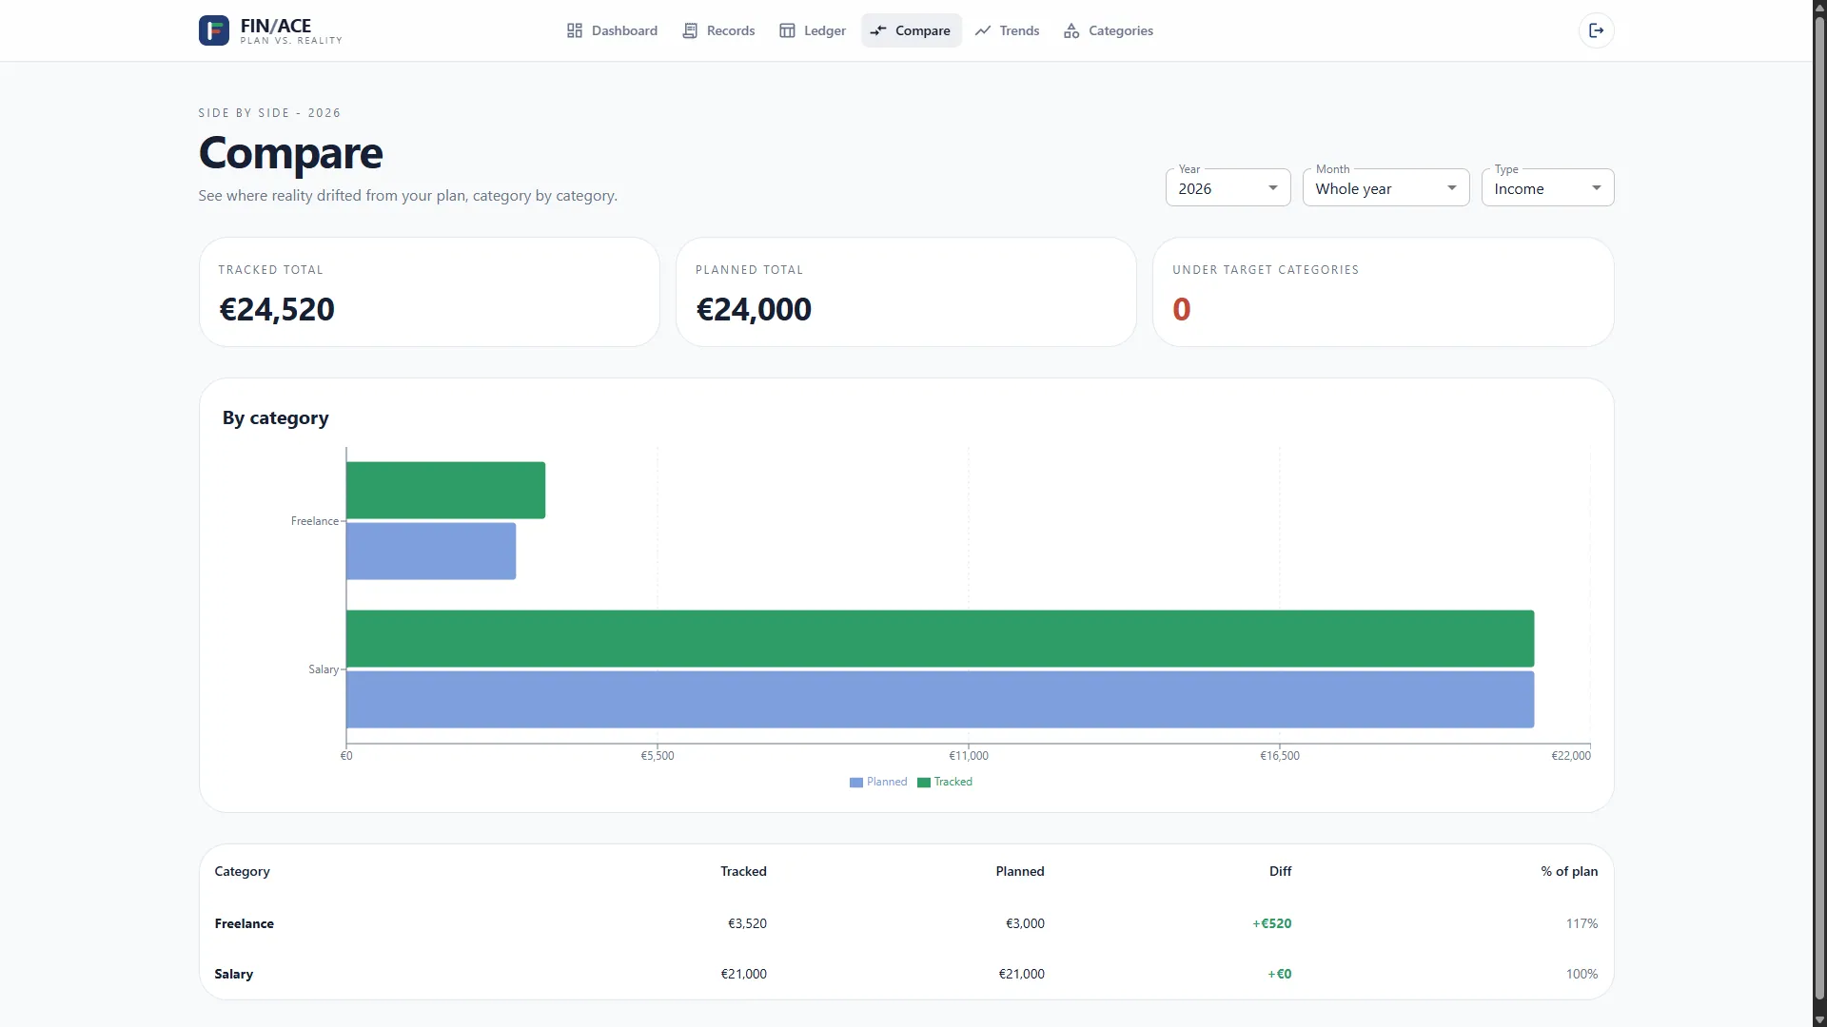Click the Under Target Categories 0 value

(1181, 309)
